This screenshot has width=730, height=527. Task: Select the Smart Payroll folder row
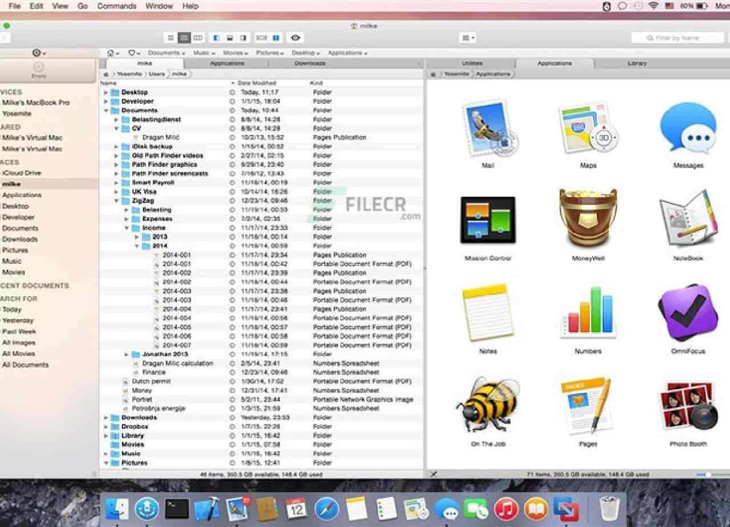(262, 182)
